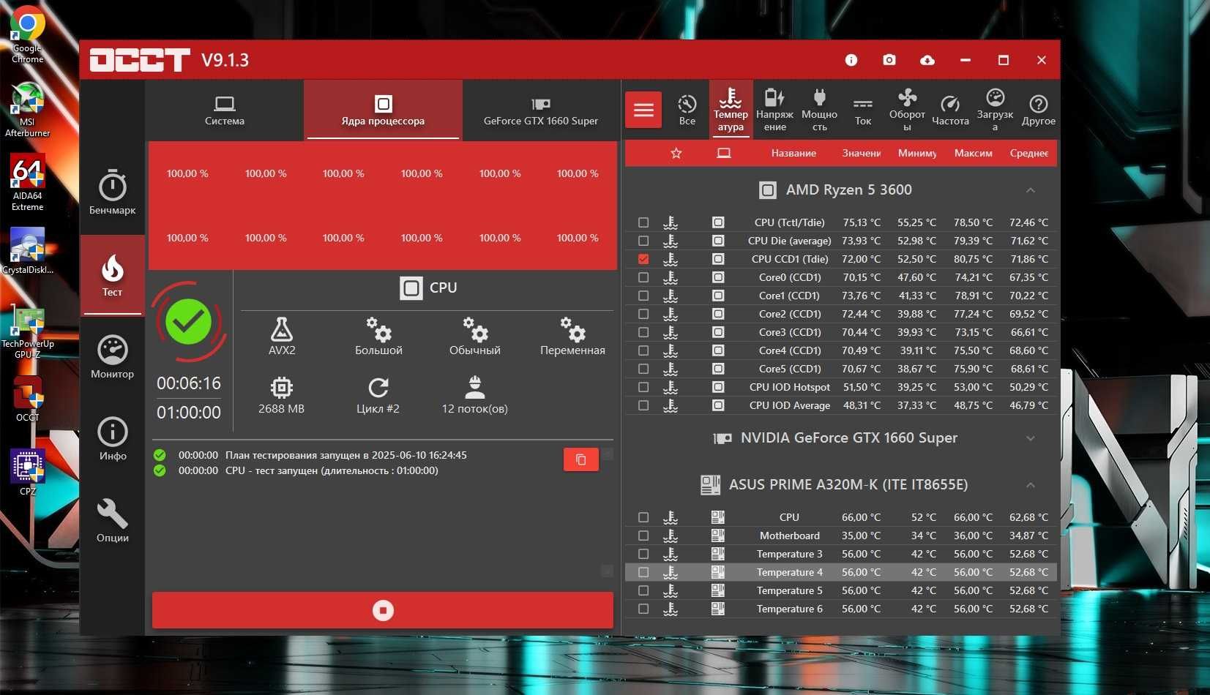Copy the log with the red copy button
The image size is (1210, 695).
pyautogui.click(x=580, y=459)
